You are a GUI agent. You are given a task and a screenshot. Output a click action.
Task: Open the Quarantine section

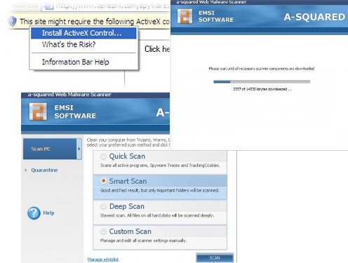[x=44, y=170]
